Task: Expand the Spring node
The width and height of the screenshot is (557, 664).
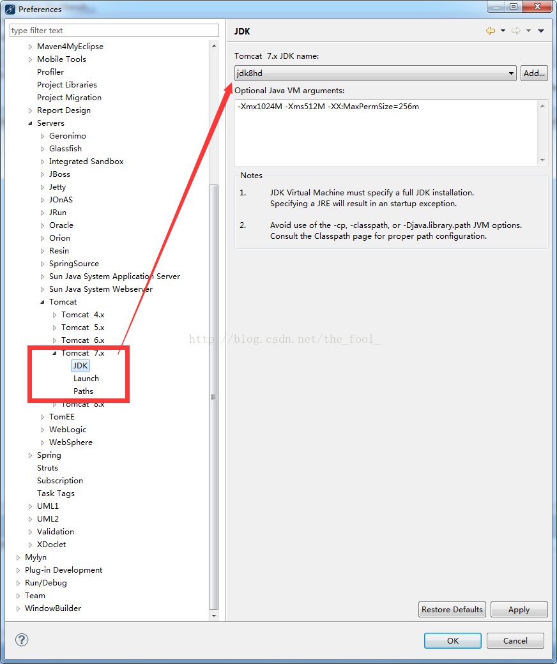Action: pyautogui.click(x=30, y=455)
